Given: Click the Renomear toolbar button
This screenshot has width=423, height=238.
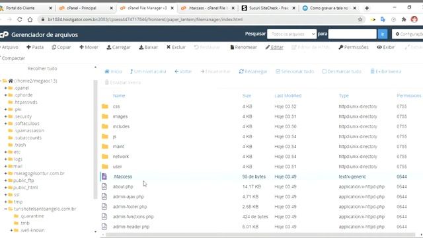Looking at the screenshot, I should [243, 47].
